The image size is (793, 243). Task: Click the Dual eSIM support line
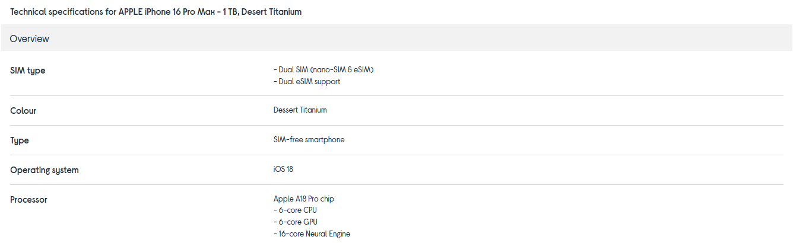coord(307,82)
